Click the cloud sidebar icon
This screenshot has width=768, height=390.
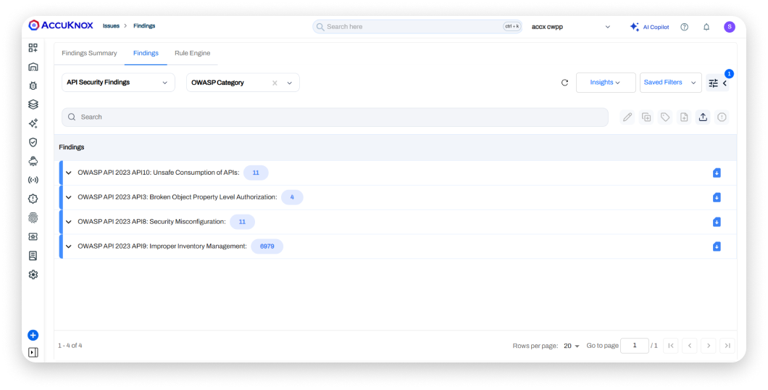coord(33,161)
